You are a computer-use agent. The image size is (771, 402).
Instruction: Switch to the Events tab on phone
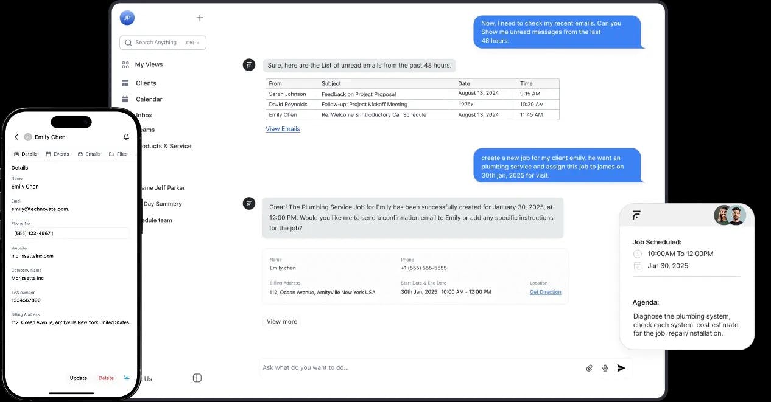pos(58,154)
